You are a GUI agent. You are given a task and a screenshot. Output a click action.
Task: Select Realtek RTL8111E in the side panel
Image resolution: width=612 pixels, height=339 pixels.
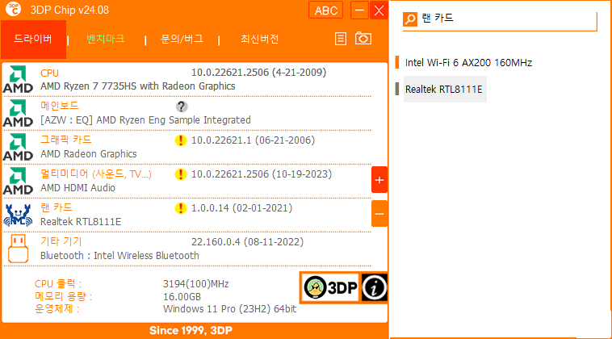pyautogui.click(x=444, y=90)
